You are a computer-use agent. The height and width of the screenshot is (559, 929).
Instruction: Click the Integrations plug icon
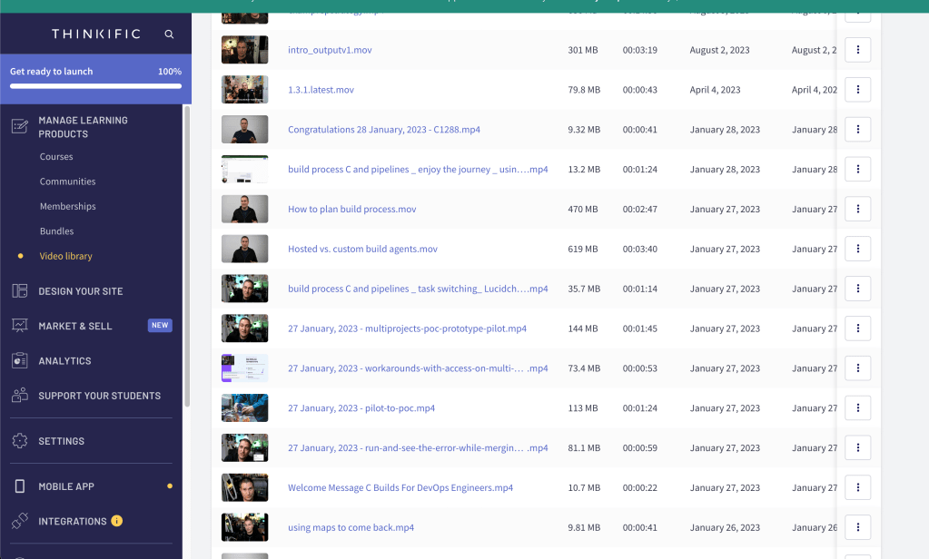click(x=20, y=521)
